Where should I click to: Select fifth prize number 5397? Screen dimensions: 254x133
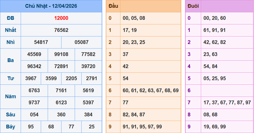88,103
